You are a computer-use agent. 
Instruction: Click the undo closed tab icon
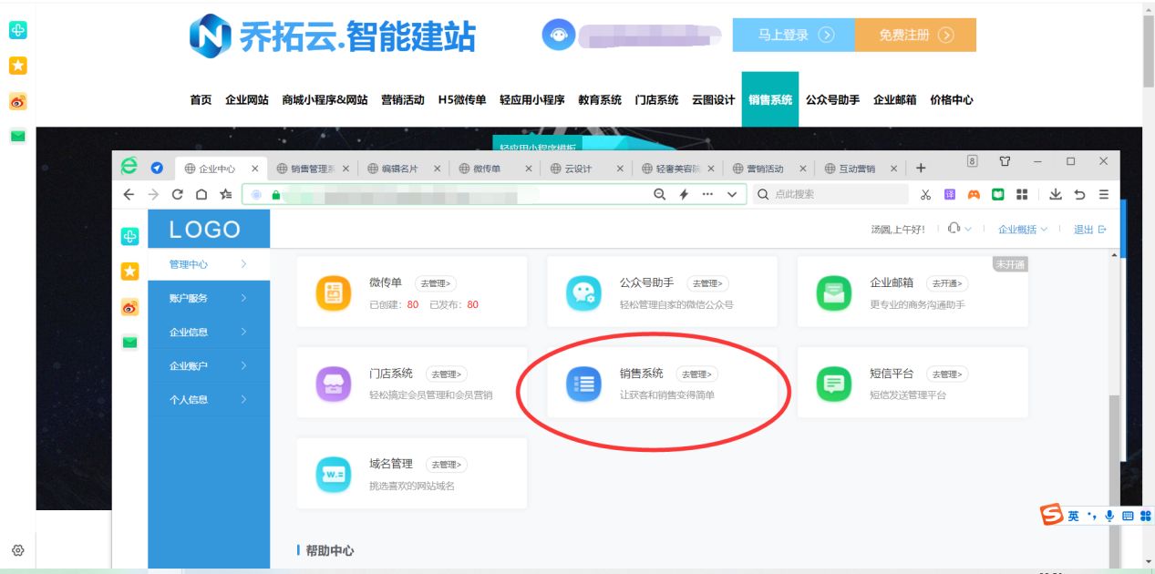coord(1080,194)
